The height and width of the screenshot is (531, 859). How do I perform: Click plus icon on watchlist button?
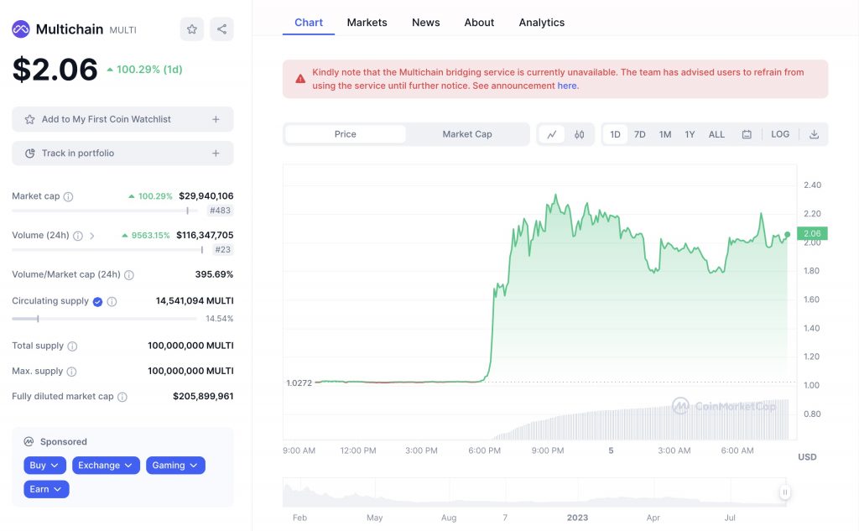coord(216,119)
